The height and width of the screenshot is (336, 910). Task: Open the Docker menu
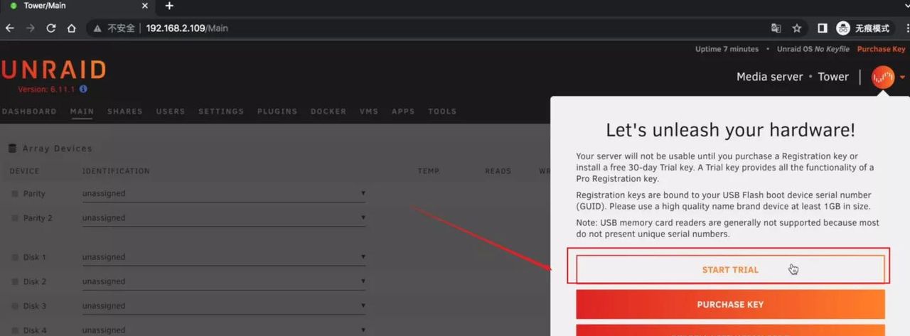pyautogui.click(x=328, y=112)
